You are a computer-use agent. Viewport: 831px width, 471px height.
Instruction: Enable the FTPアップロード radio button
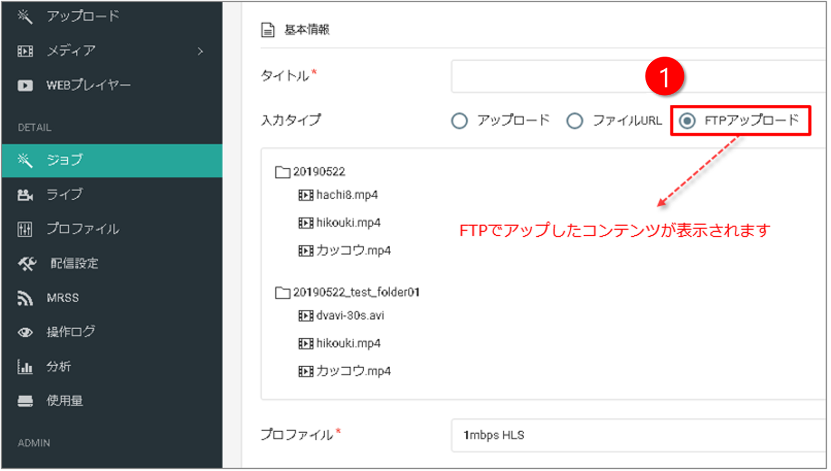[x=688, y=120]
